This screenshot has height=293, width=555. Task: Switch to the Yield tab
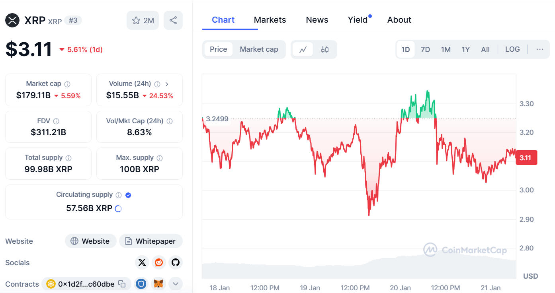[358, 20]
